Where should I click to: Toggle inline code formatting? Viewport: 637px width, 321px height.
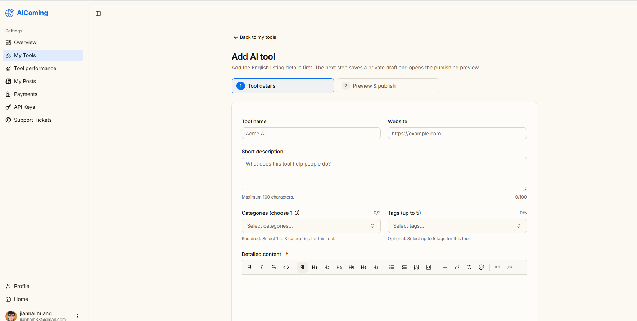point(286,267)
